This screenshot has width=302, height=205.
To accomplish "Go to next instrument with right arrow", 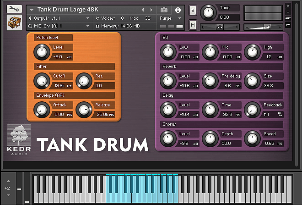I will click(x=151, y=10).
